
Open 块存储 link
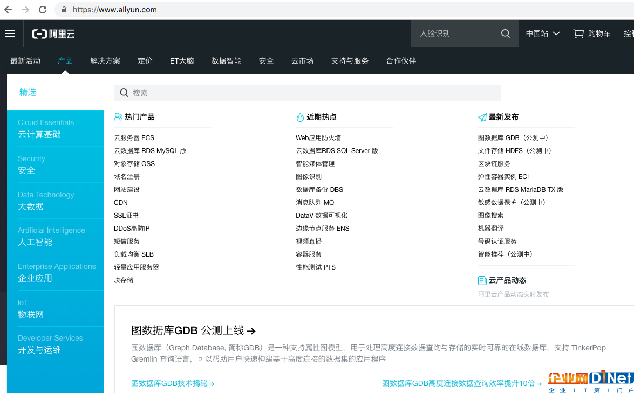(x=124, y=280)
